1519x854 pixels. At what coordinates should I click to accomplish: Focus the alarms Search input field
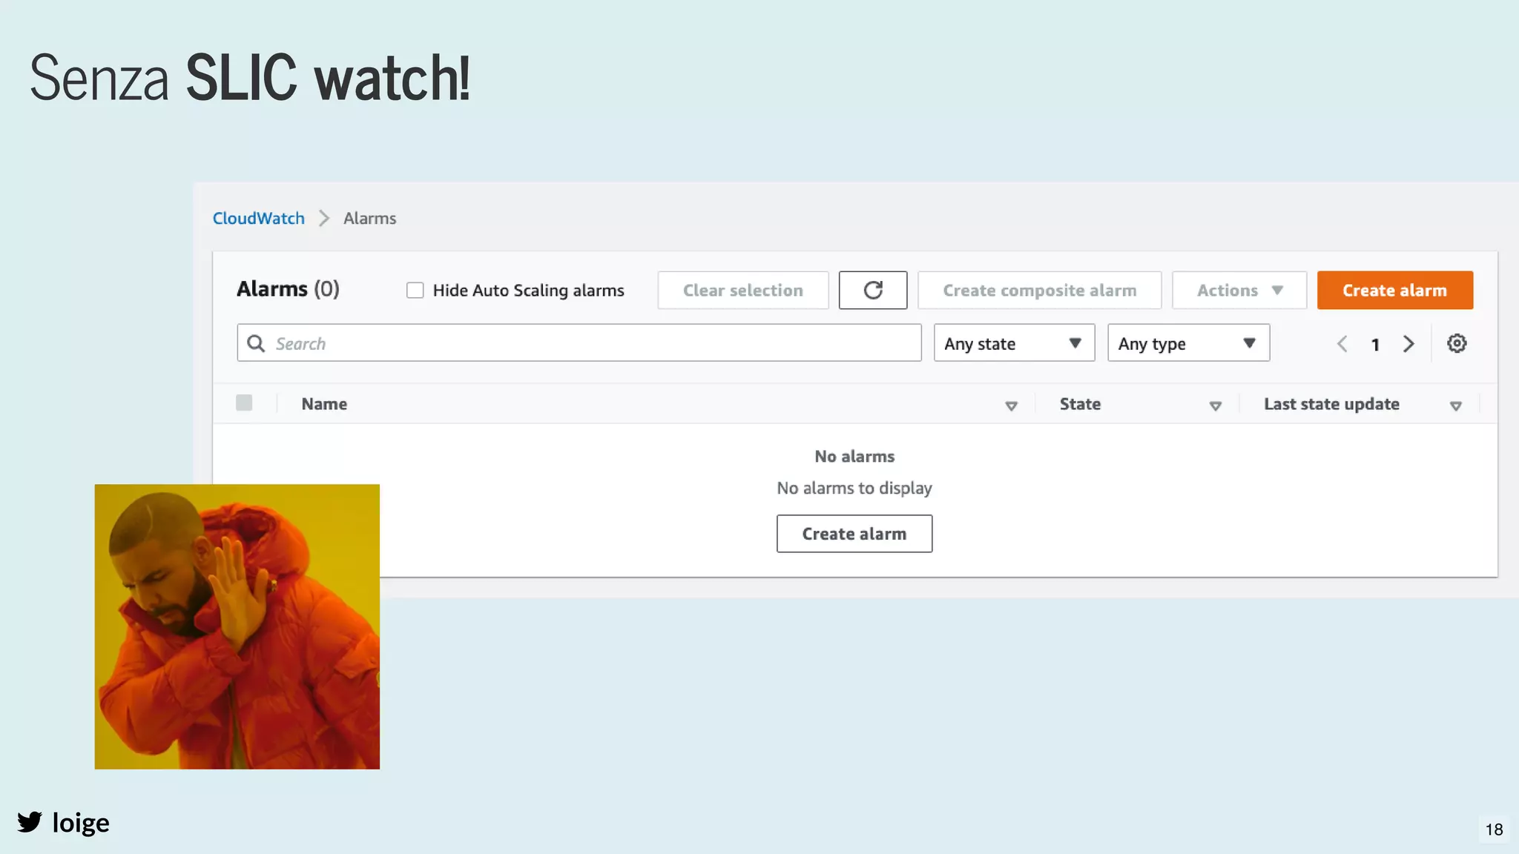click(x=593, y=343)
